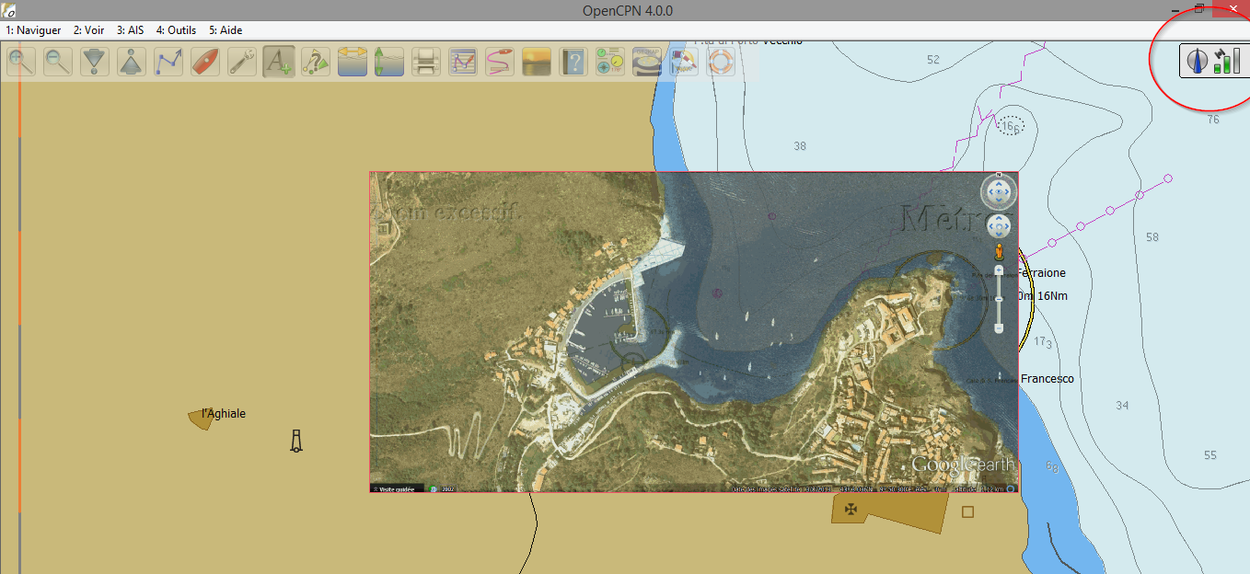Screen dimensions: 1250x574
Task: Toggle Auto Follow own ship
Action: click(205, 63)
